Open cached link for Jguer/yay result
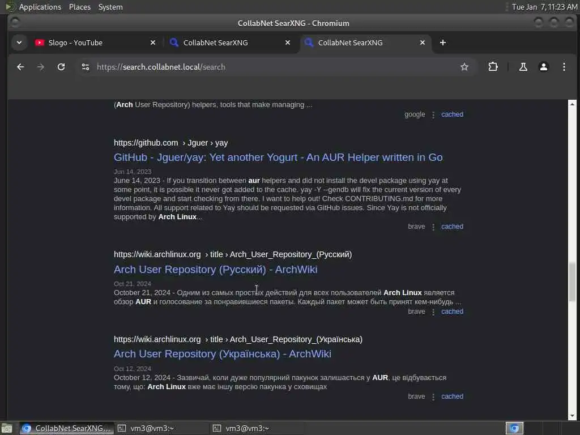Viewport: 580px width, 435px height. [x=452, y=227]
